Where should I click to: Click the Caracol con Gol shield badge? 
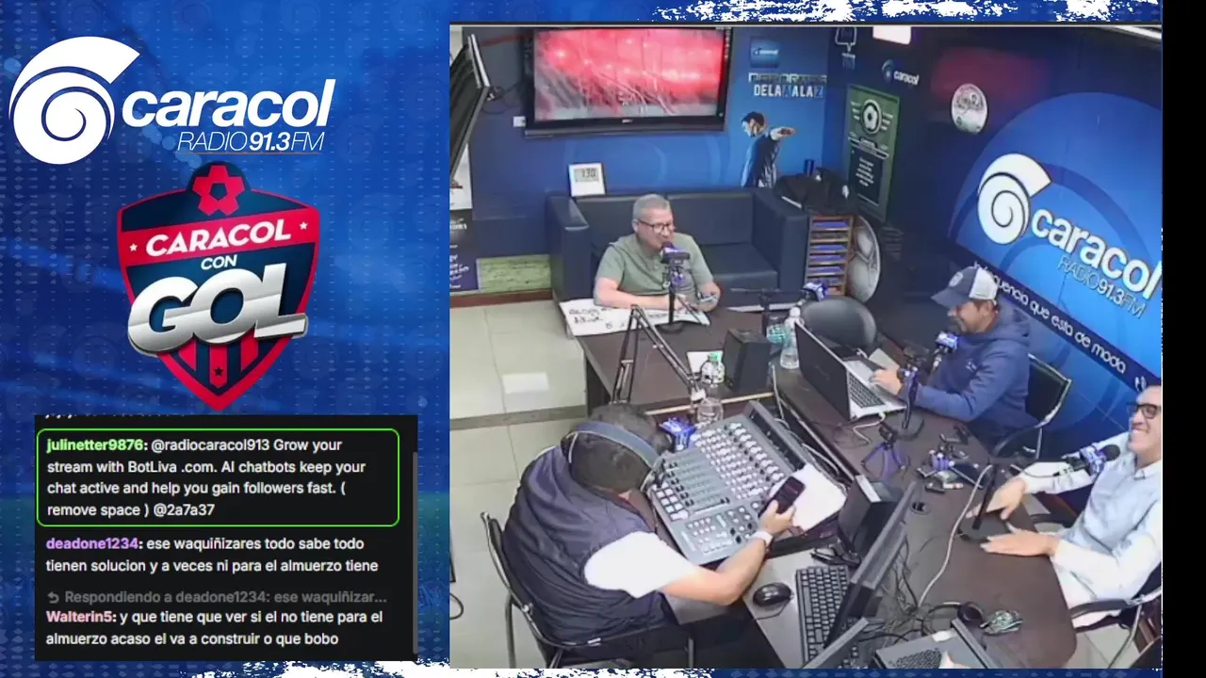(x=219, y=285)
